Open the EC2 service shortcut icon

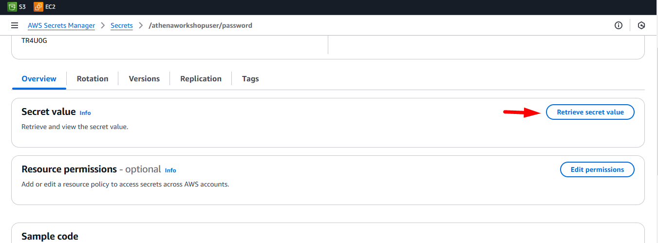tap(38, 7)
